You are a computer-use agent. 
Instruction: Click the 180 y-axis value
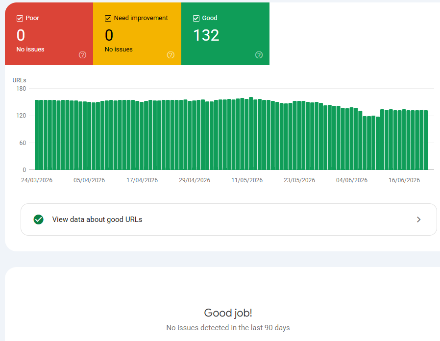pos(21,89)
